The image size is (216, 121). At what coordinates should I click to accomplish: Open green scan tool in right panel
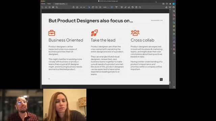174,34
